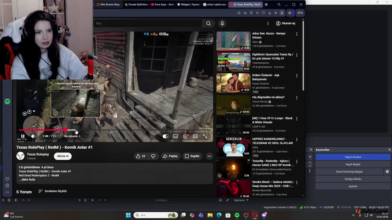This screenshot has height=220, width=392.
Task: Click the OBS source properties gear icon
Action: pyautogui.click(x=92, y=200)
